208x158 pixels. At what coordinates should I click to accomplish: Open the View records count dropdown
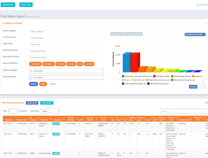pos(13,111)
